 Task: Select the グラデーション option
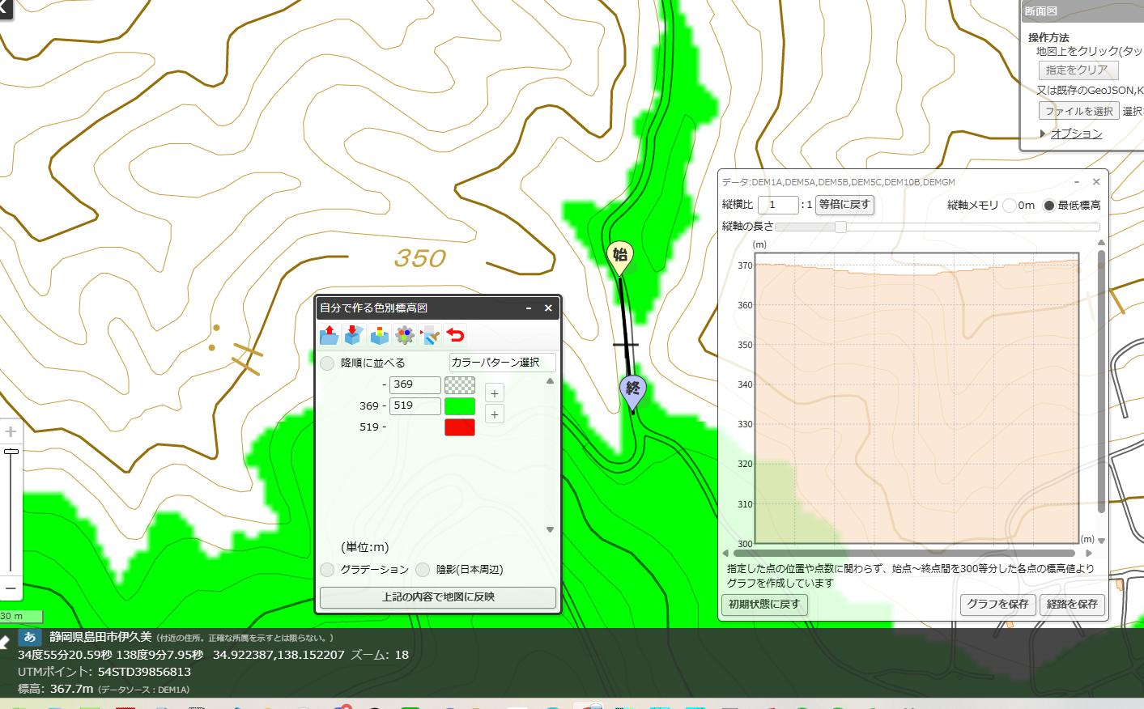tap(327, 570)
